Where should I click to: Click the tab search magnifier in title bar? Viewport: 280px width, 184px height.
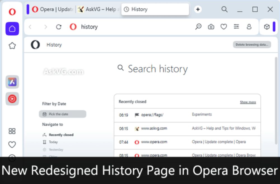225,9
